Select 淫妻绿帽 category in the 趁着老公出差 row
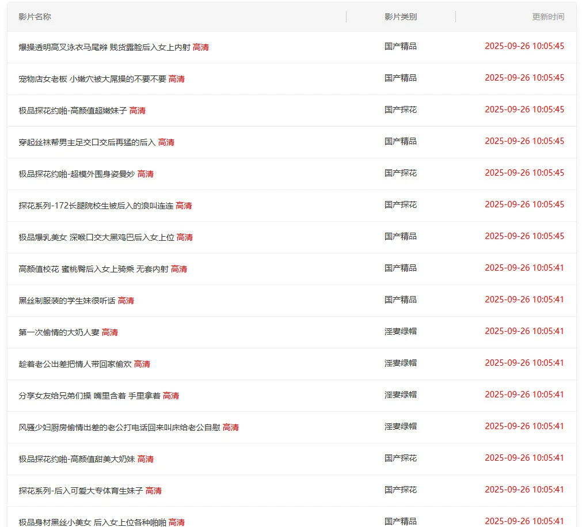The width and height of the screenshot is (582, 527). [x=400, y=363]
